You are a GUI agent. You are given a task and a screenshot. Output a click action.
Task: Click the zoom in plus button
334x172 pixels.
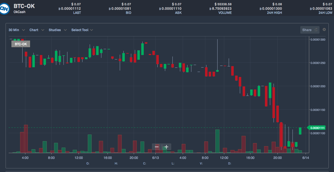pos(166,147)
